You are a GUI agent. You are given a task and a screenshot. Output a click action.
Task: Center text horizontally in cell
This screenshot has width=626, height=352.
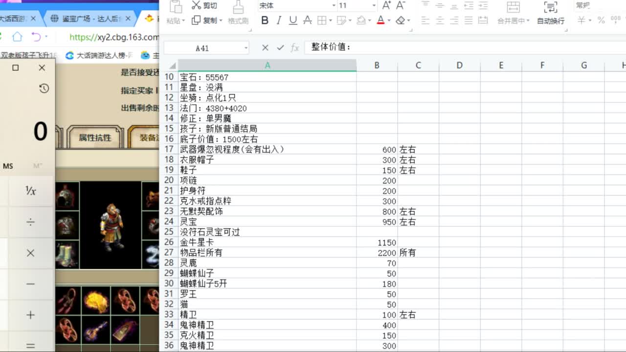[x=440, y=21]
